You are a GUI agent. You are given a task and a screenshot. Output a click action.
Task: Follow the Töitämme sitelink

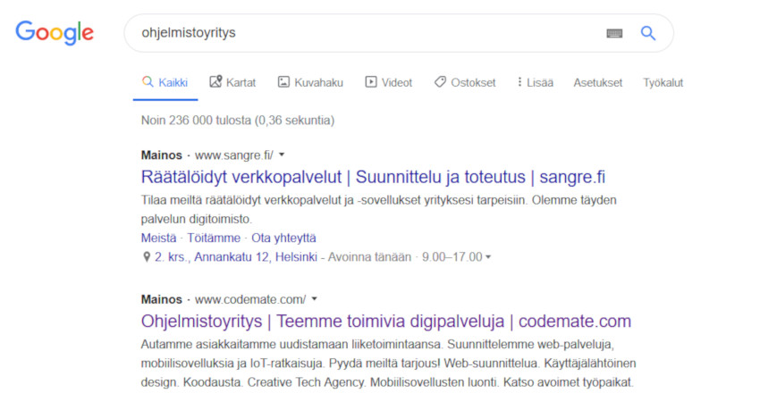[x=214, y=238]
